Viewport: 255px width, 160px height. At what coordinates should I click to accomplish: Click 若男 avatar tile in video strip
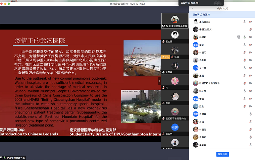[x=174, y=127]
